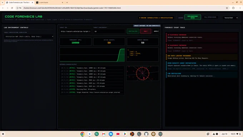
Task: Bookmark this page with star icon
Action: tap(227, 8)
